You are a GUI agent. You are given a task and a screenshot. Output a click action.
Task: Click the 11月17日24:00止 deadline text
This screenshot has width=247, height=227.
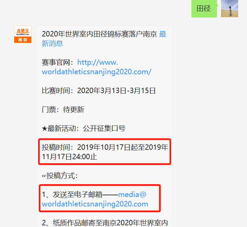tap(69, 157)
